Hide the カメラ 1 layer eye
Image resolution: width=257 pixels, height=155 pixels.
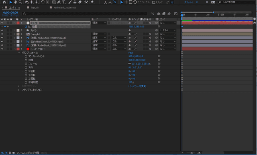tap(2, 30)
